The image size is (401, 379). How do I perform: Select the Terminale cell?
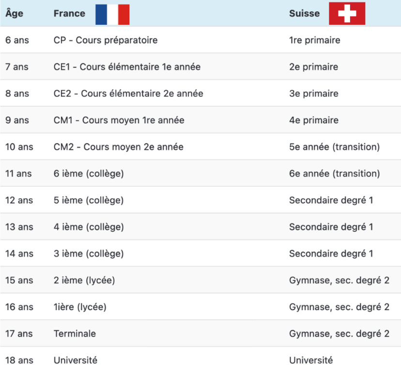tap(75, 334)
